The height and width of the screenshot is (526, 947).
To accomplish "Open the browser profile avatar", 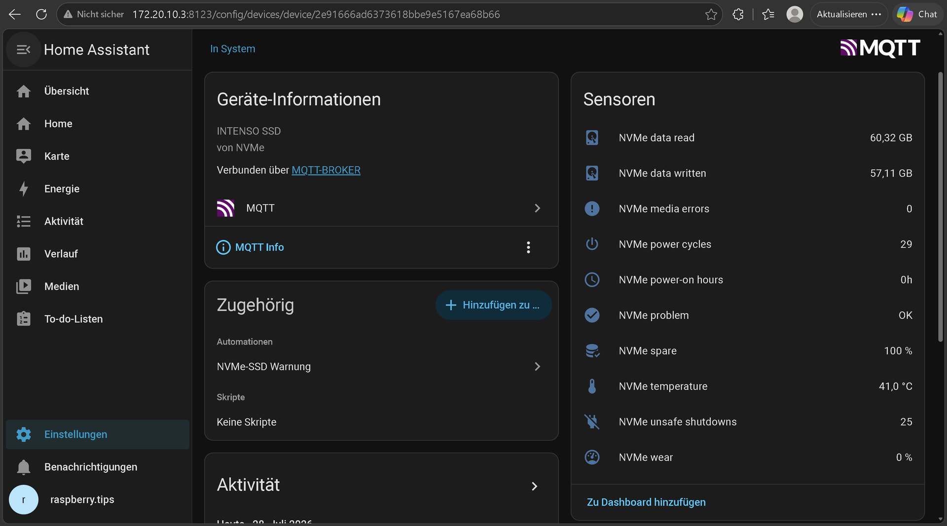I will coord(795,14).
